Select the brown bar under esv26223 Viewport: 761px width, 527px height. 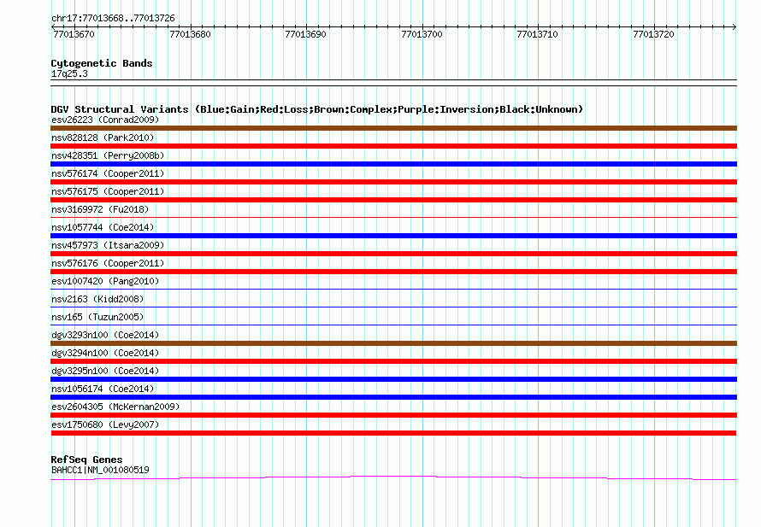coord(393,128)
